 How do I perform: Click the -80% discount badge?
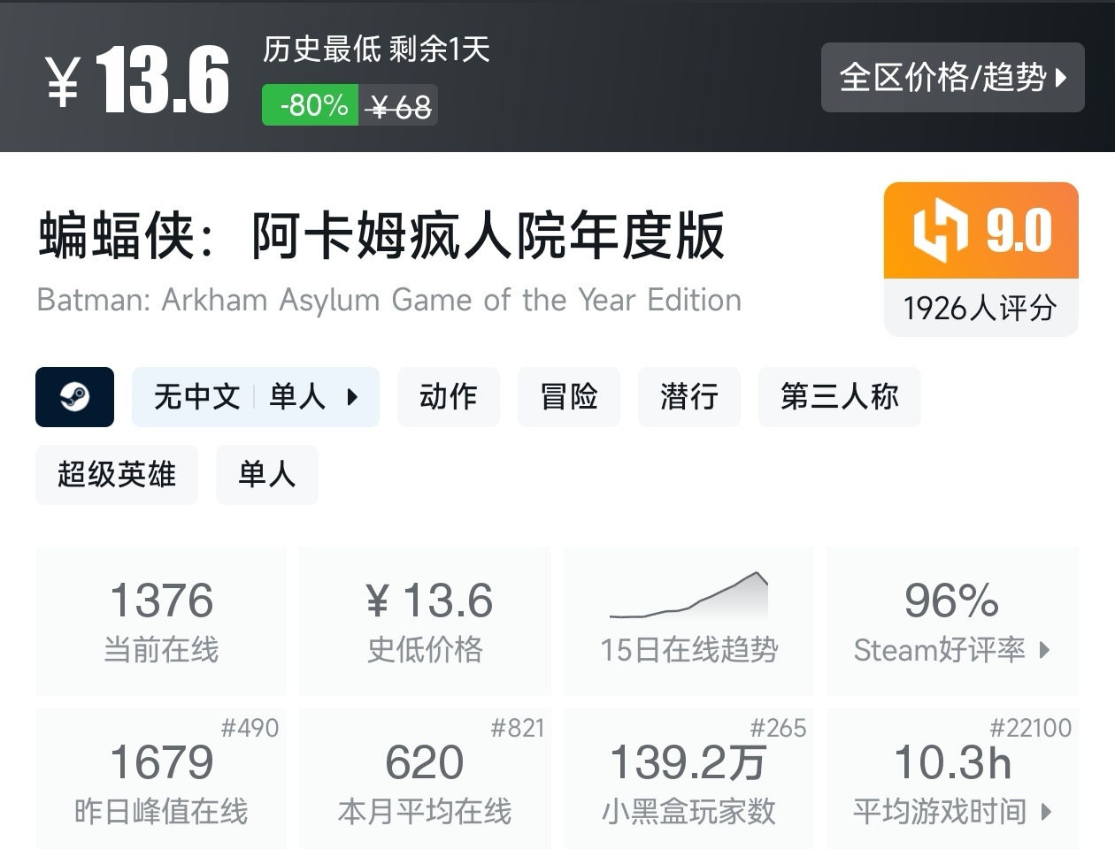(309, 104)
